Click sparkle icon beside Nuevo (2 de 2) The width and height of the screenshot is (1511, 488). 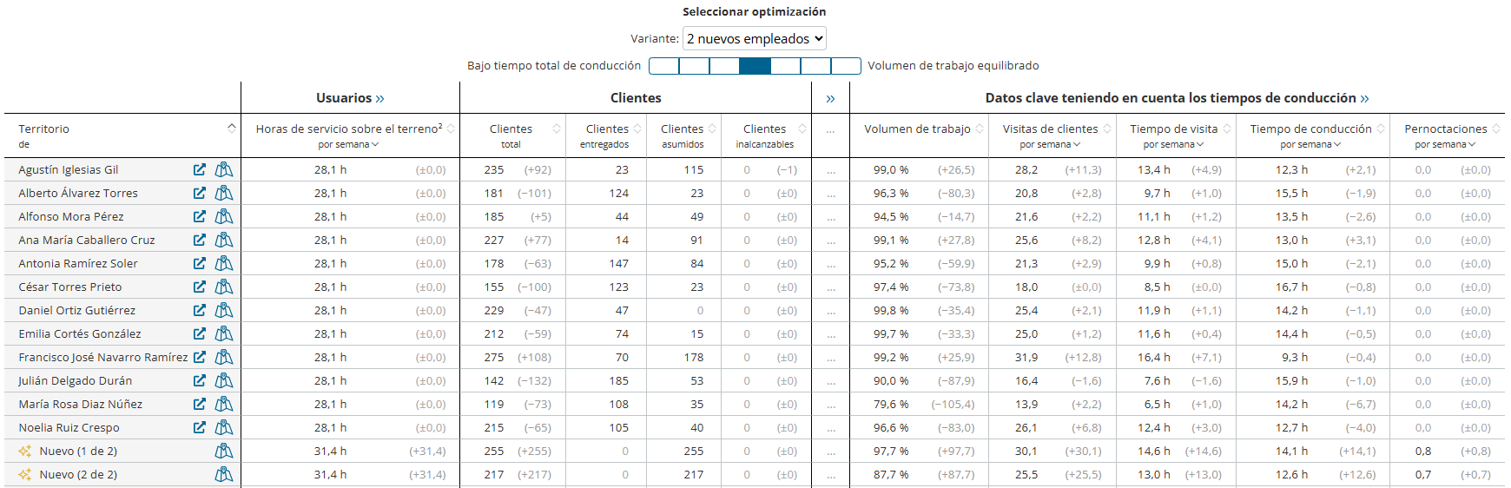pyautogui.click(x=25, y=474)
